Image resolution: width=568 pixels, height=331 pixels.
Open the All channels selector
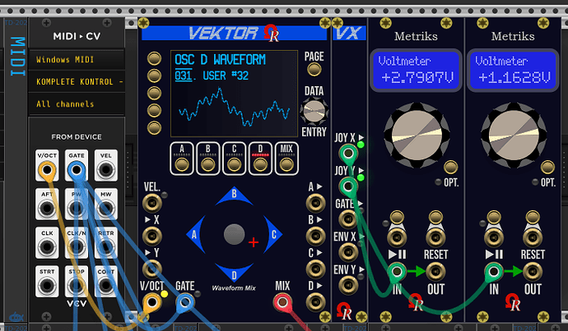click(77, 104)
